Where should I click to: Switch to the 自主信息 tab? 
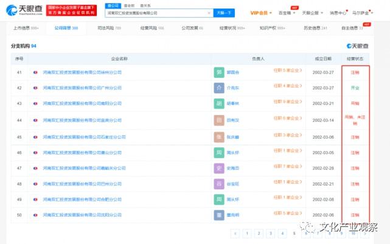coord(352,28)
